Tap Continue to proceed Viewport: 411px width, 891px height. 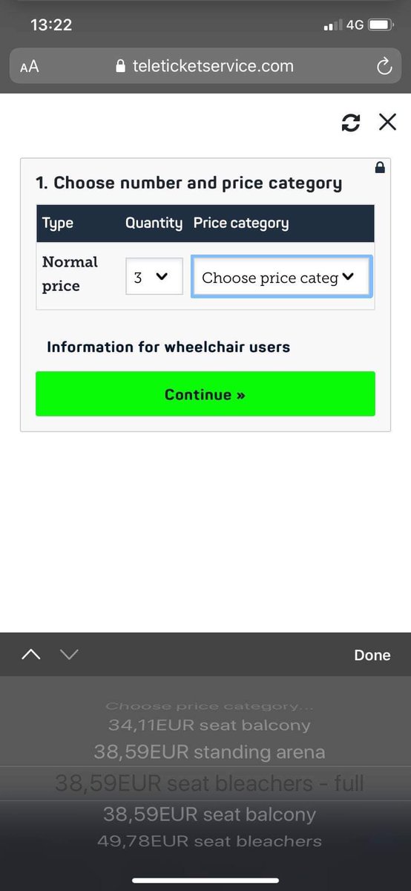point(205,394)
